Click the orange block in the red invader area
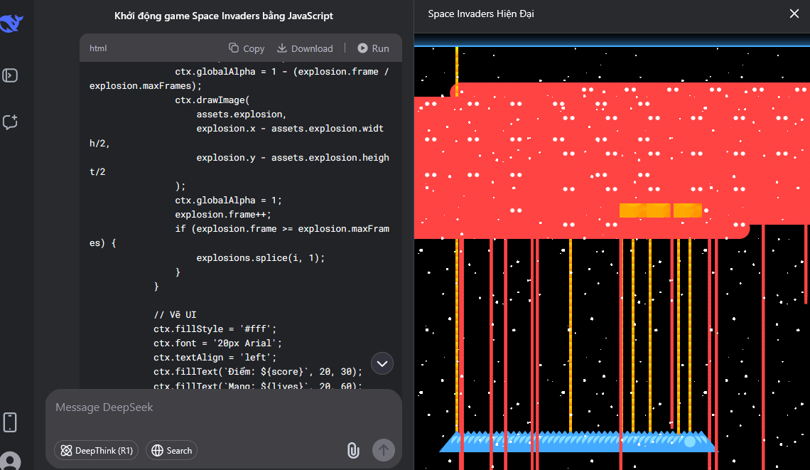The height and width of the screenshot is (470, 810). tap(660, 210)
